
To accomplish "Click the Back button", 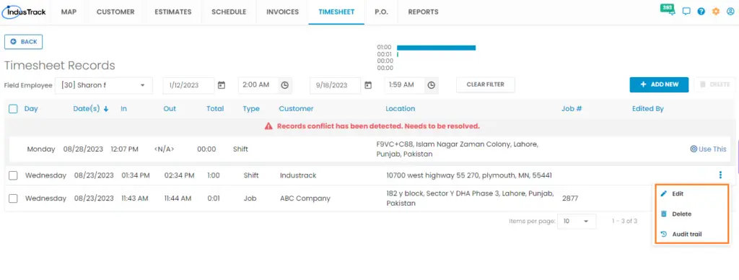I will (x=24, y=42).
